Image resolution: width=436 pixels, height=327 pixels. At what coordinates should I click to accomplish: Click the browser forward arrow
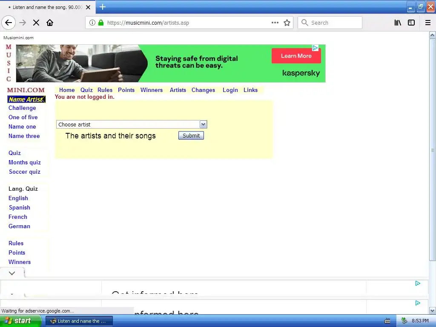pyautogui.click(x=23, y=23)
